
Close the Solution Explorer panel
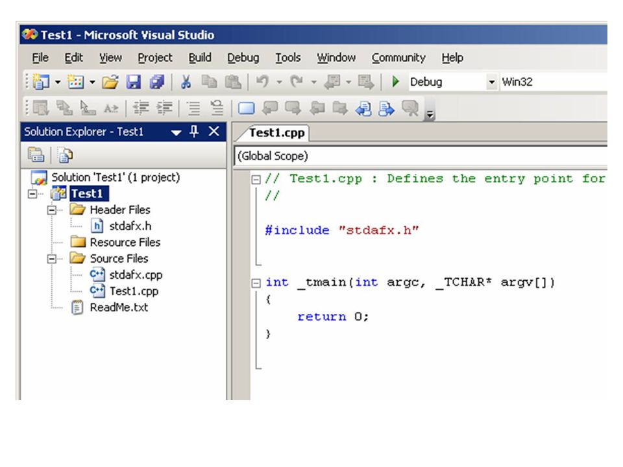coord(214,131)
